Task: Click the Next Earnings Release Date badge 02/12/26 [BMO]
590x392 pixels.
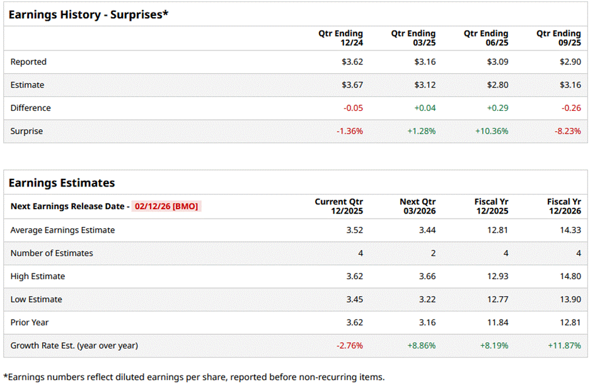Action: tap(167, 206)
